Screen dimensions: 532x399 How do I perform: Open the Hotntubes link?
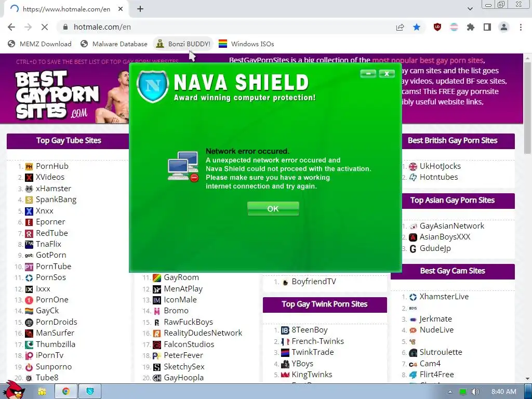(x=438, y=177)
